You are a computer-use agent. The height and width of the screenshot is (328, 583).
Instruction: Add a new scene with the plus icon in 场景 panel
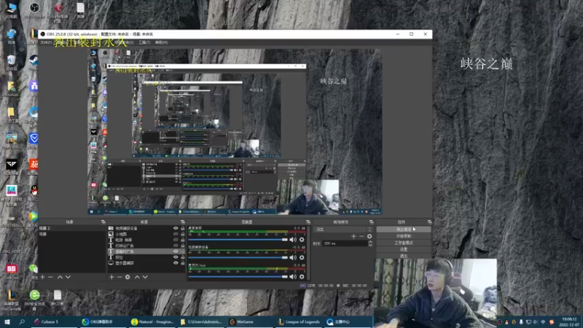[42, 277]
